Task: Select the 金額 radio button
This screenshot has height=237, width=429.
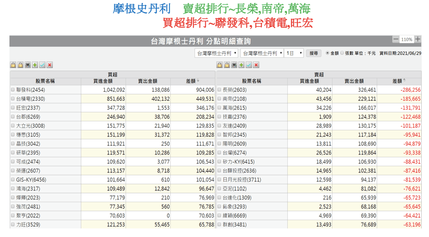Action: coord(328,53)
